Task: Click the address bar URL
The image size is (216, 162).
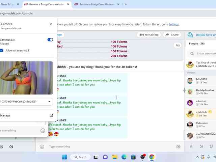Action: (x=16, y=13)
